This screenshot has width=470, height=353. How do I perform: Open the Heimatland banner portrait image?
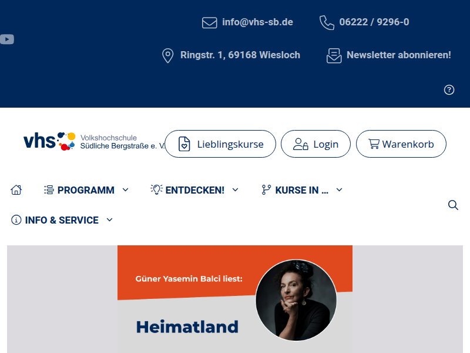pyautogui.click(x=296, y=300)
